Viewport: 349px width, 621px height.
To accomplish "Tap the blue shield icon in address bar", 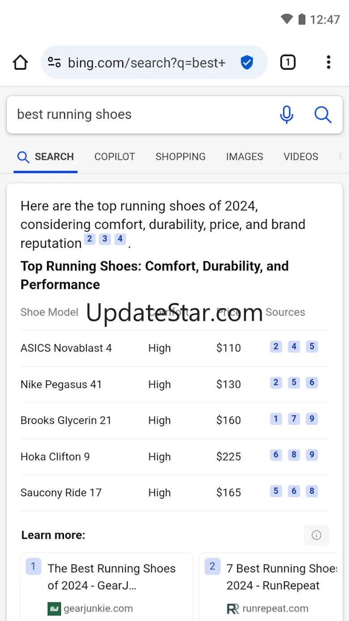I will (247, 62).
